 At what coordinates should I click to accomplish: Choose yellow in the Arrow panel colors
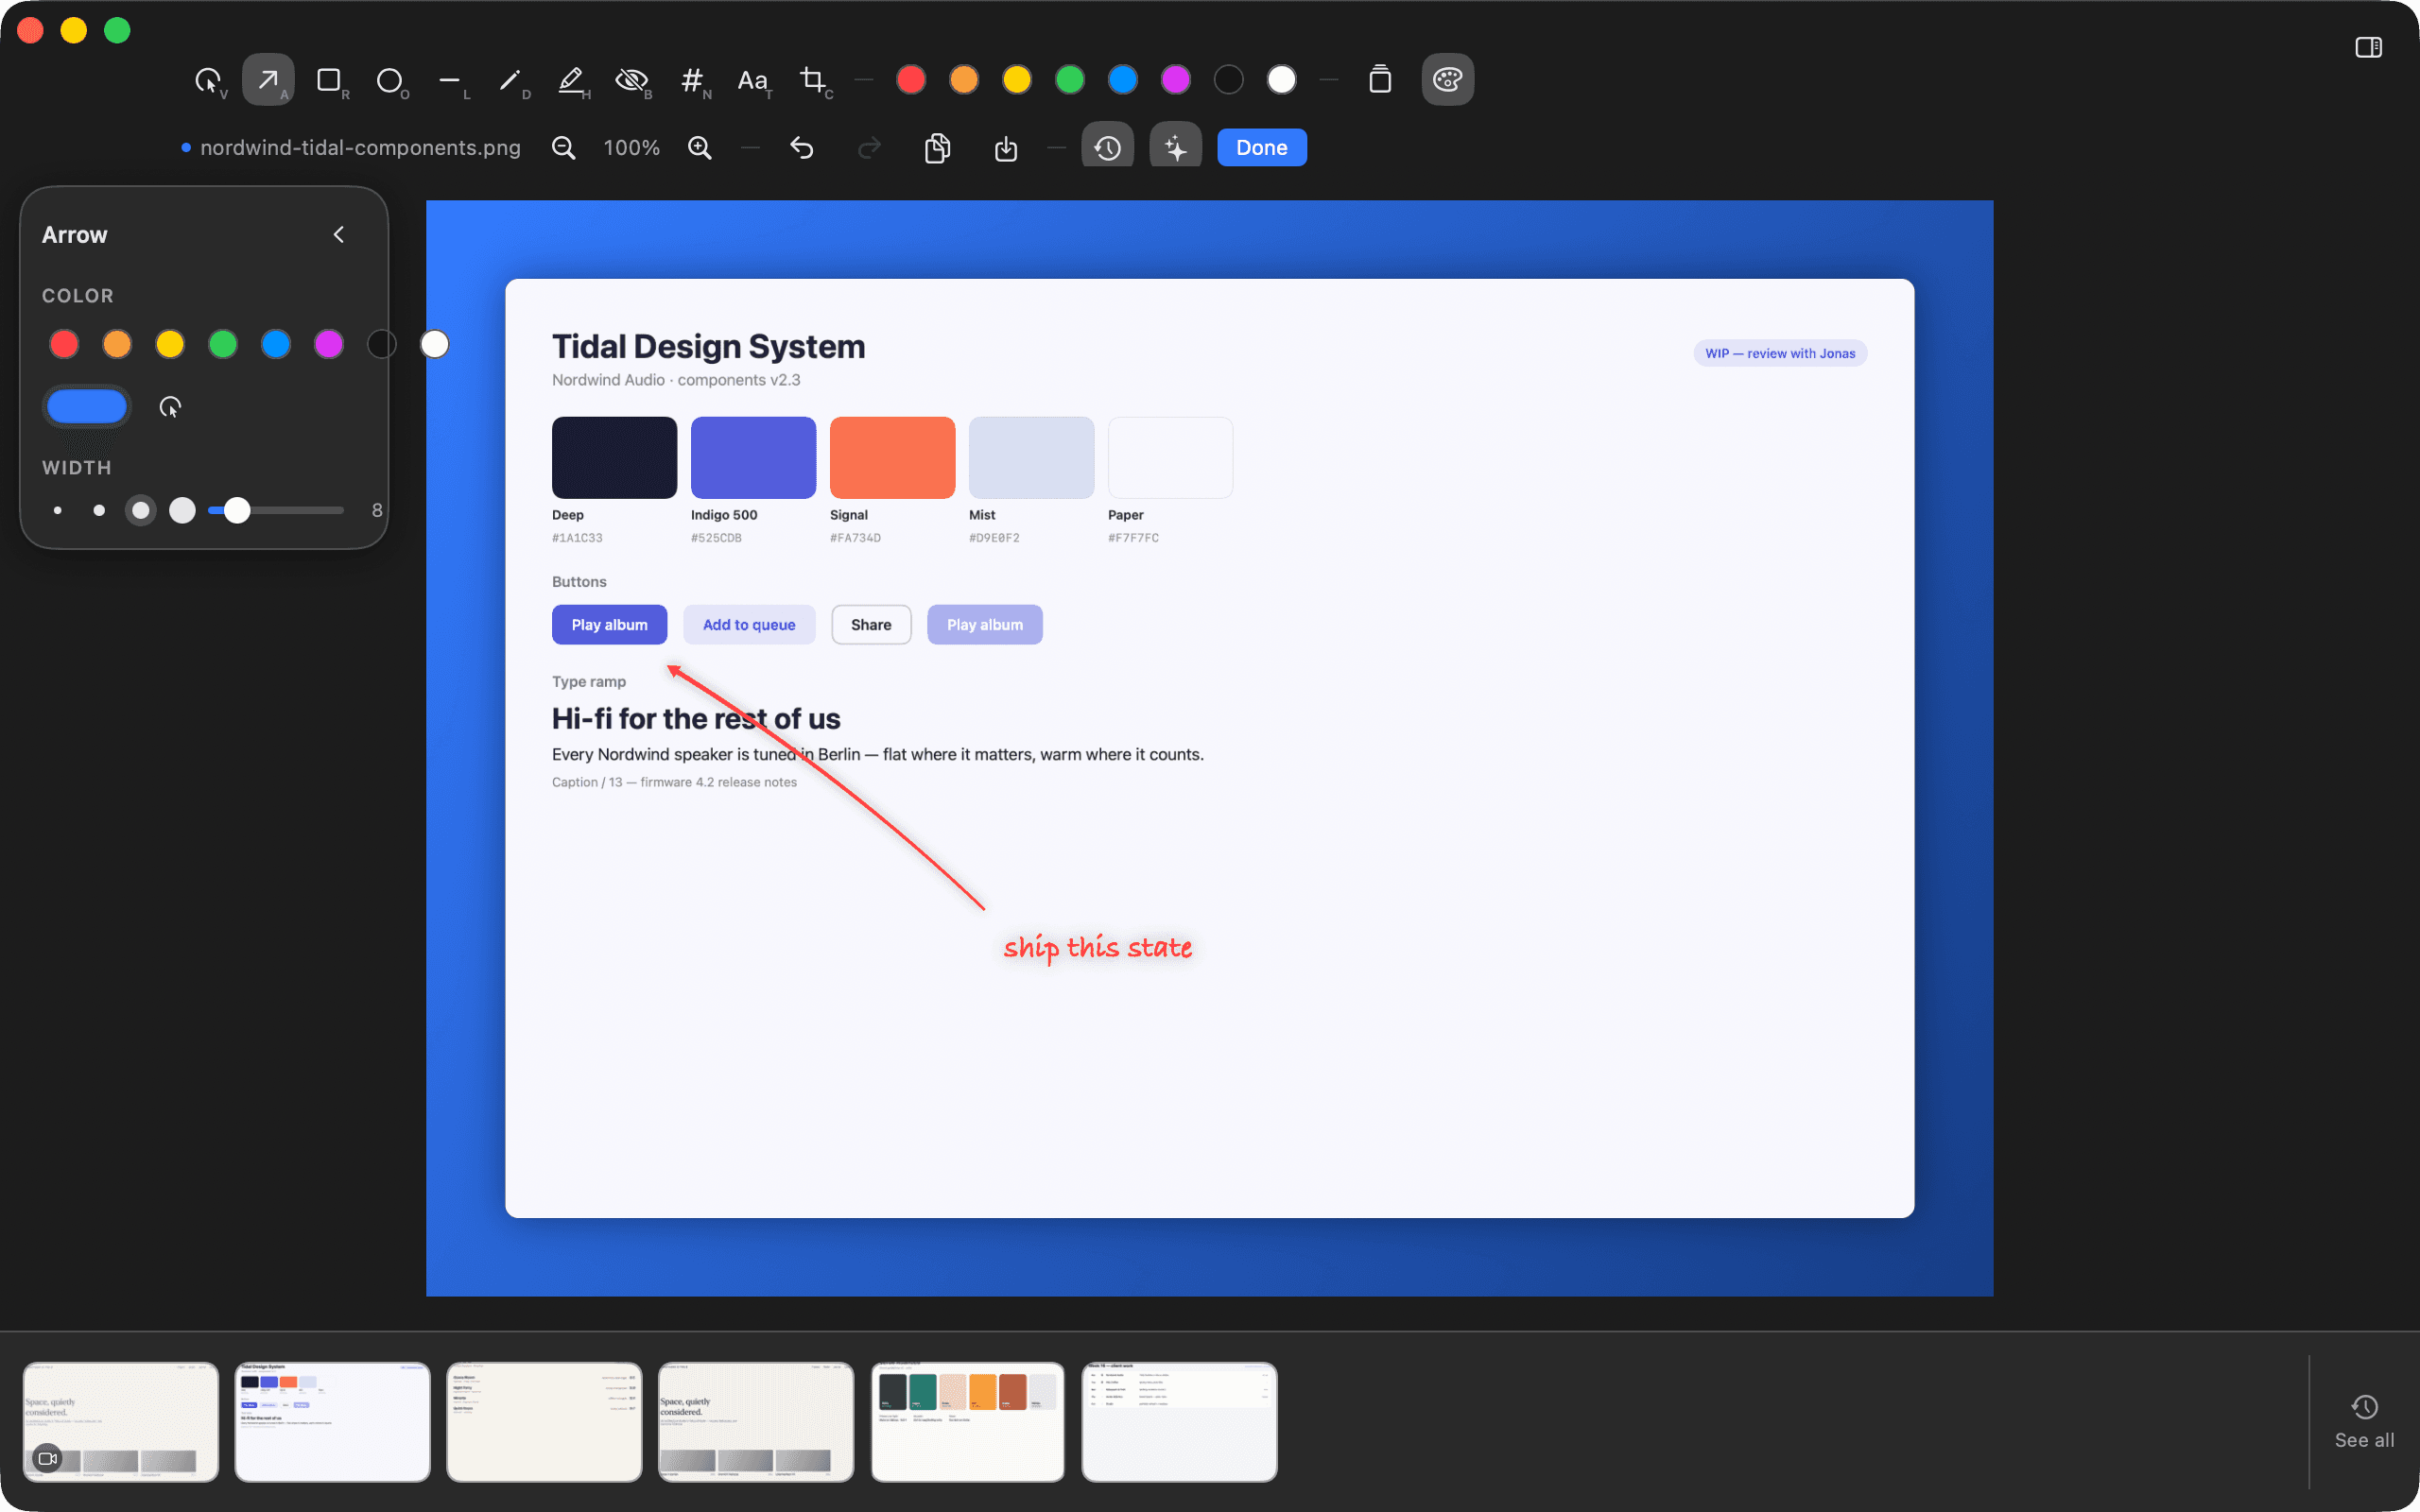(x=170, y=344)
